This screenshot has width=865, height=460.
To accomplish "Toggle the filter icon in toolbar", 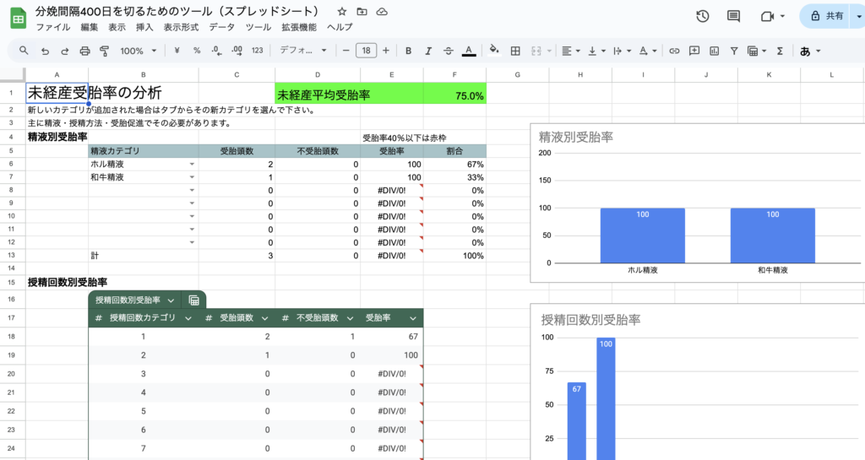I will tap(734, 51).
